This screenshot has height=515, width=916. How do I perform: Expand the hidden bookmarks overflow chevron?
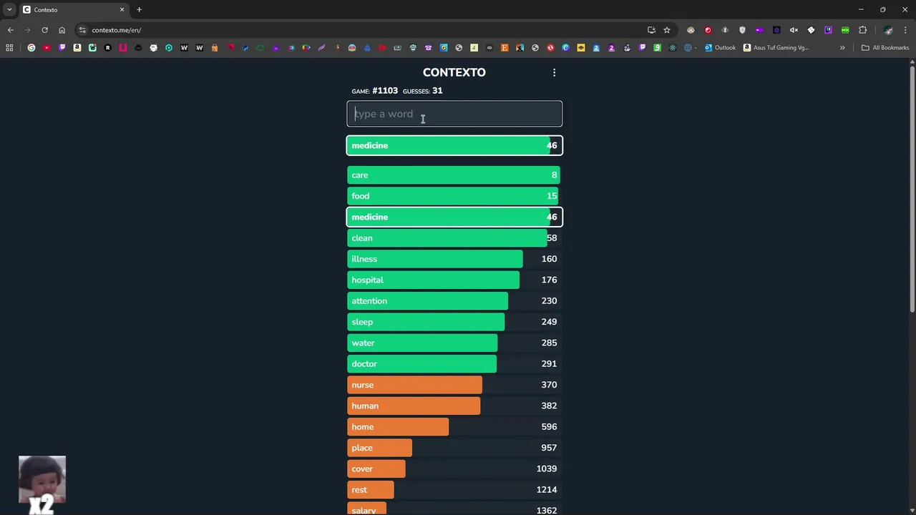pos(842,48)
